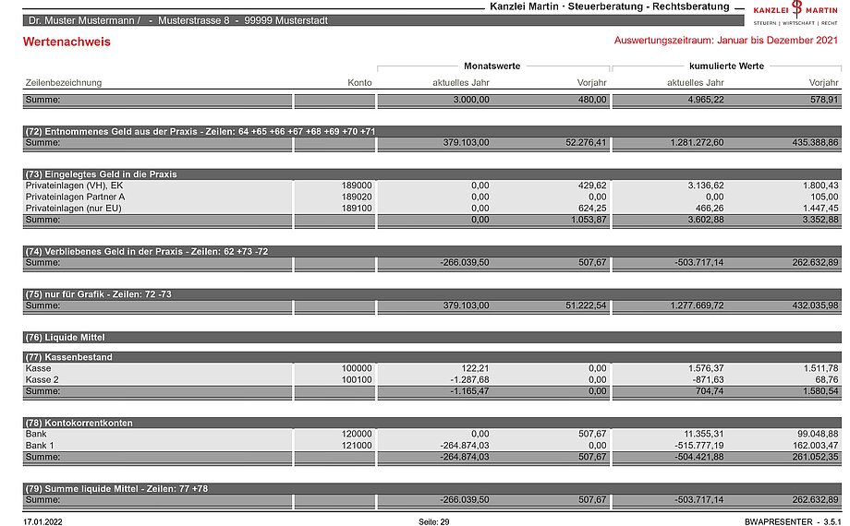This screenshot has width=850, height=526.
Task: Select the sum value 3.602,88
Action: [x=705, y=220]
